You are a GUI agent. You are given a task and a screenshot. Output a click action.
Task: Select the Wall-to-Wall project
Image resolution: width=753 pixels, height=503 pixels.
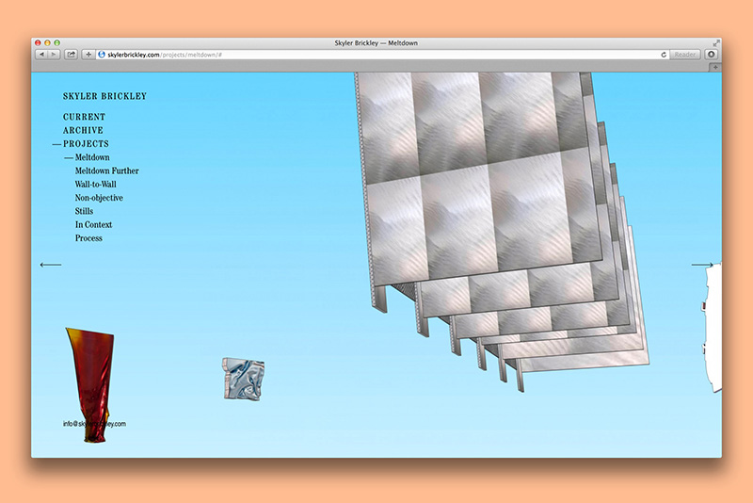[x=95, y=185]
